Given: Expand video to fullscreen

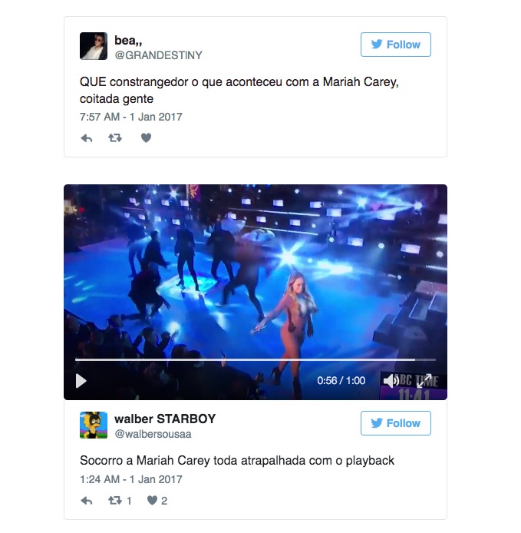Looking at the screenshot, I should (x=424, y=381).
